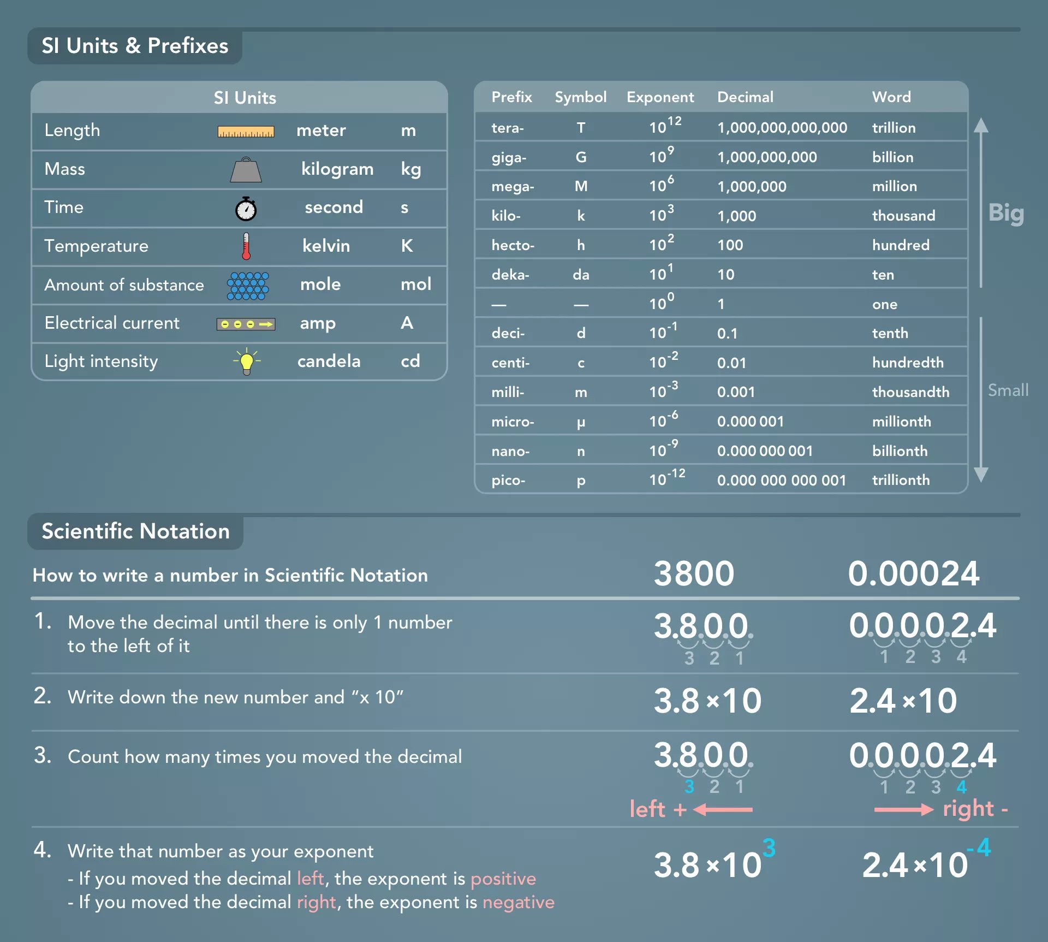Select the 'Scientific Notation' heading tab

pos(135,531)
